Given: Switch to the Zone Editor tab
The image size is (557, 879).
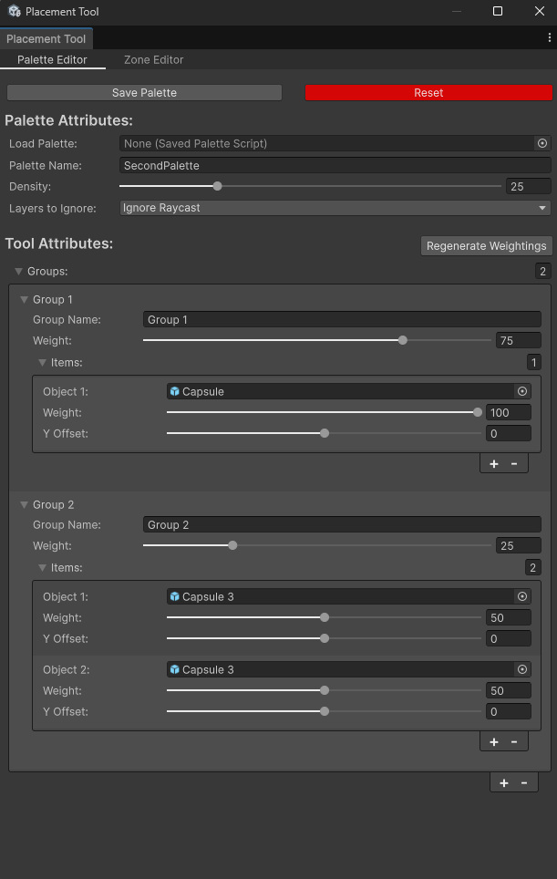Looking at the screenshot, I should coord(153,59).
